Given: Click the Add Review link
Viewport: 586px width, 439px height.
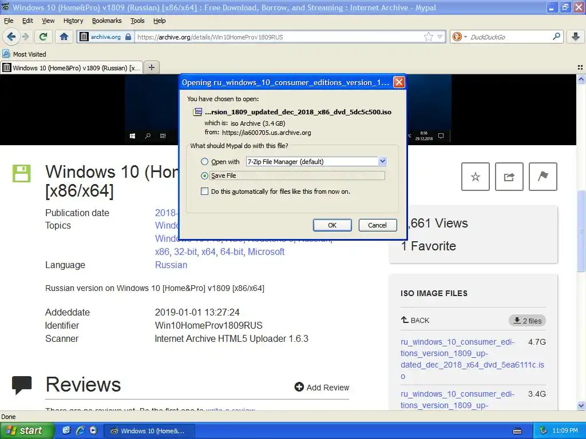Looking at the screenshot, I should 322,388.
